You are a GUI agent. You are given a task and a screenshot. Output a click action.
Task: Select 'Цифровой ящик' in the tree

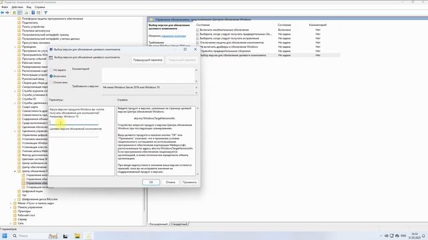[32, 191]
